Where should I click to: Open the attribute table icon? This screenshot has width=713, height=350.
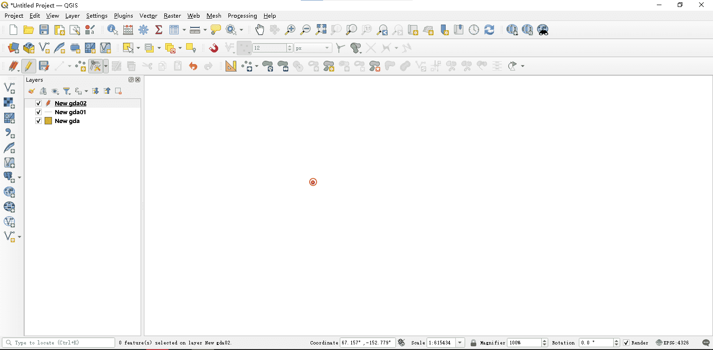point(174,30)
